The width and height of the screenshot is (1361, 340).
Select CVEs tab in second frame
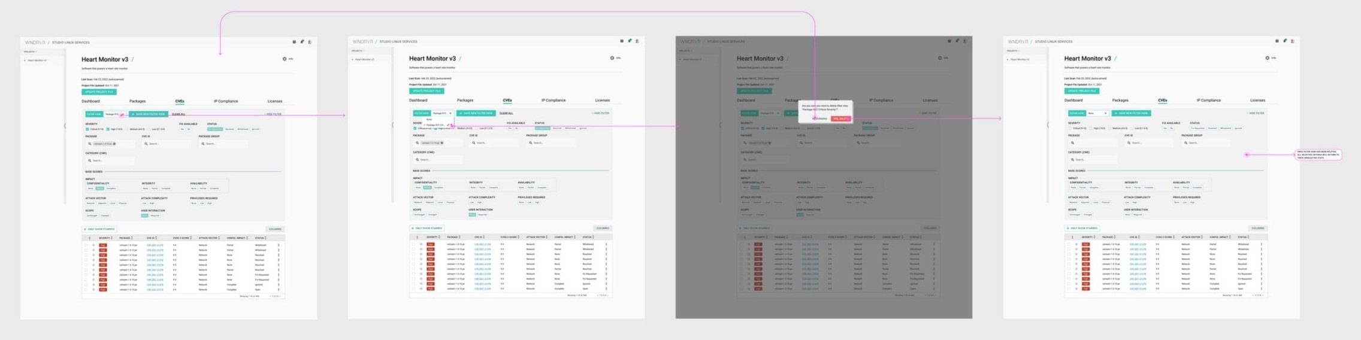point(507,100)
